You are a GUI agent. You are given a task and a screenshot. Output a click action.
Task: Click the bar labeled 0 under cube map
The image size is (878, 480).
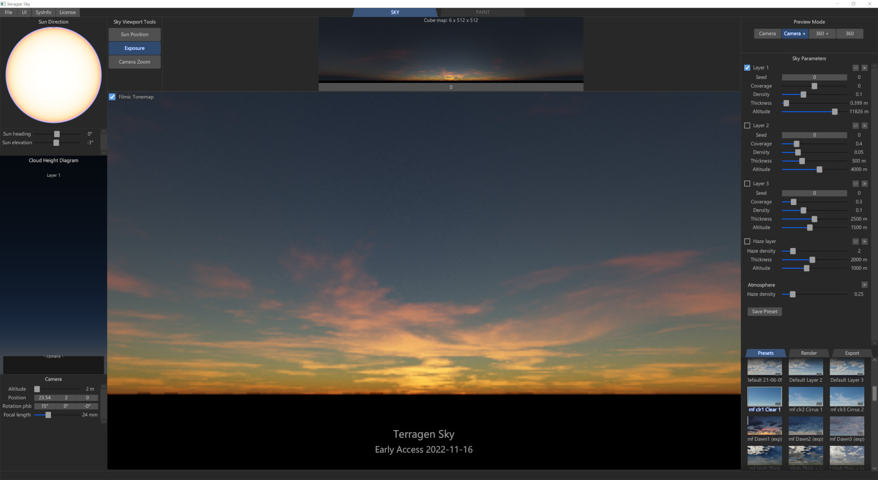(451, 87)
